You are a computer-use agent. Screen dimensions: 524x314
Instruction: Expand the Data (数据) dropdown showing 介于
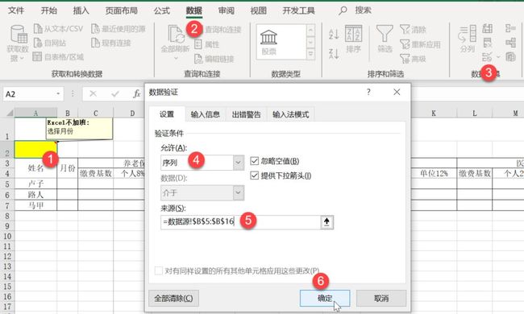click(238, 192)
